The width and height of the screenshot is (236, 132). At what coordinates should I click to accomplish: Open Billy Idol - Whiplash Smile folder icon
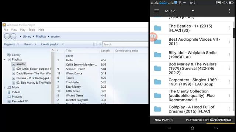(x=157, y=55)
